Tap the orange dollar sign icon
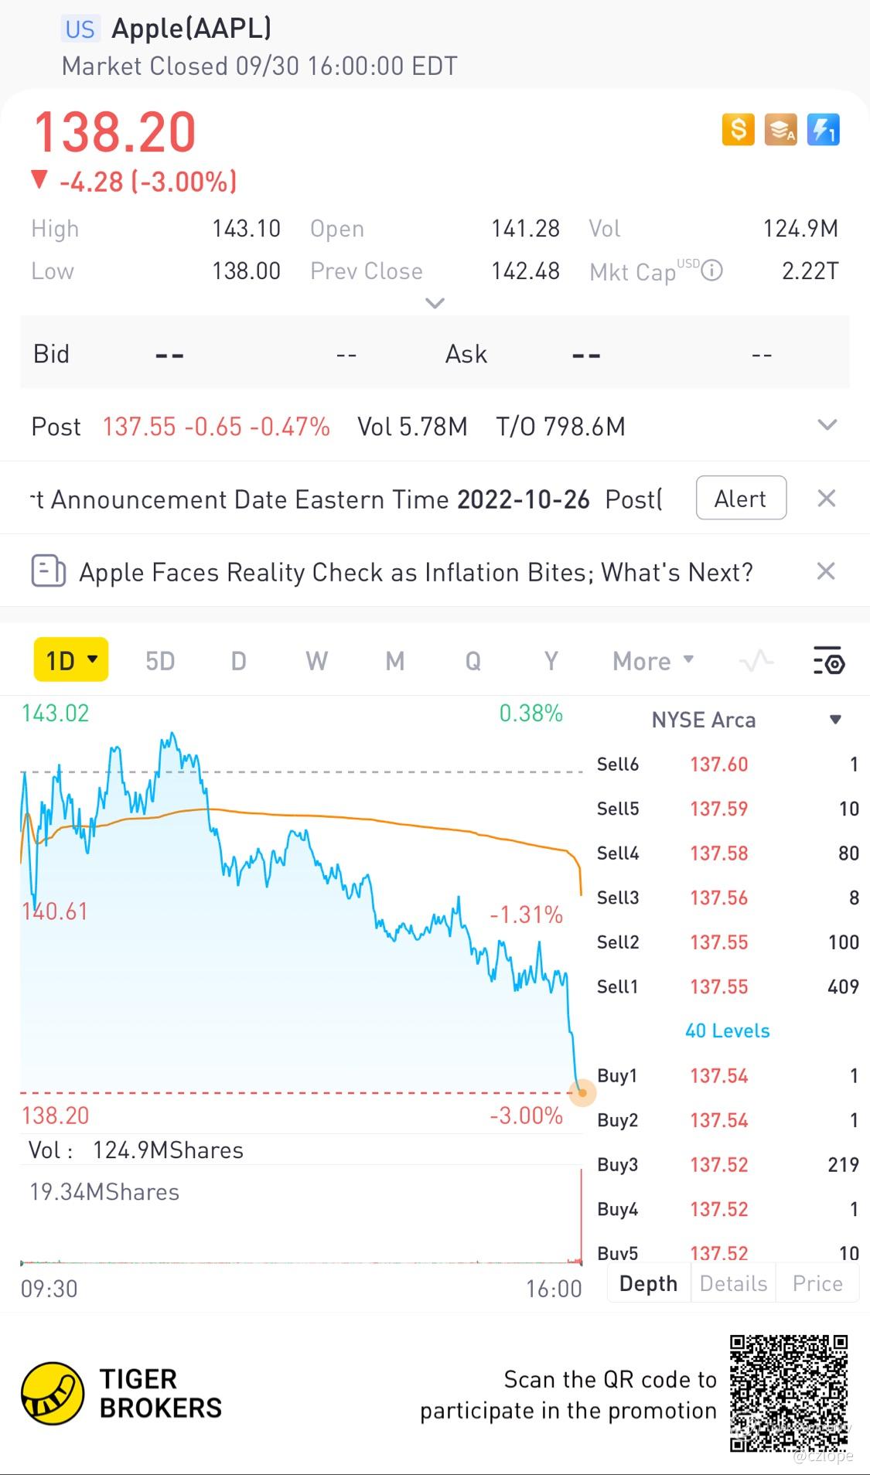 point(738,130)
